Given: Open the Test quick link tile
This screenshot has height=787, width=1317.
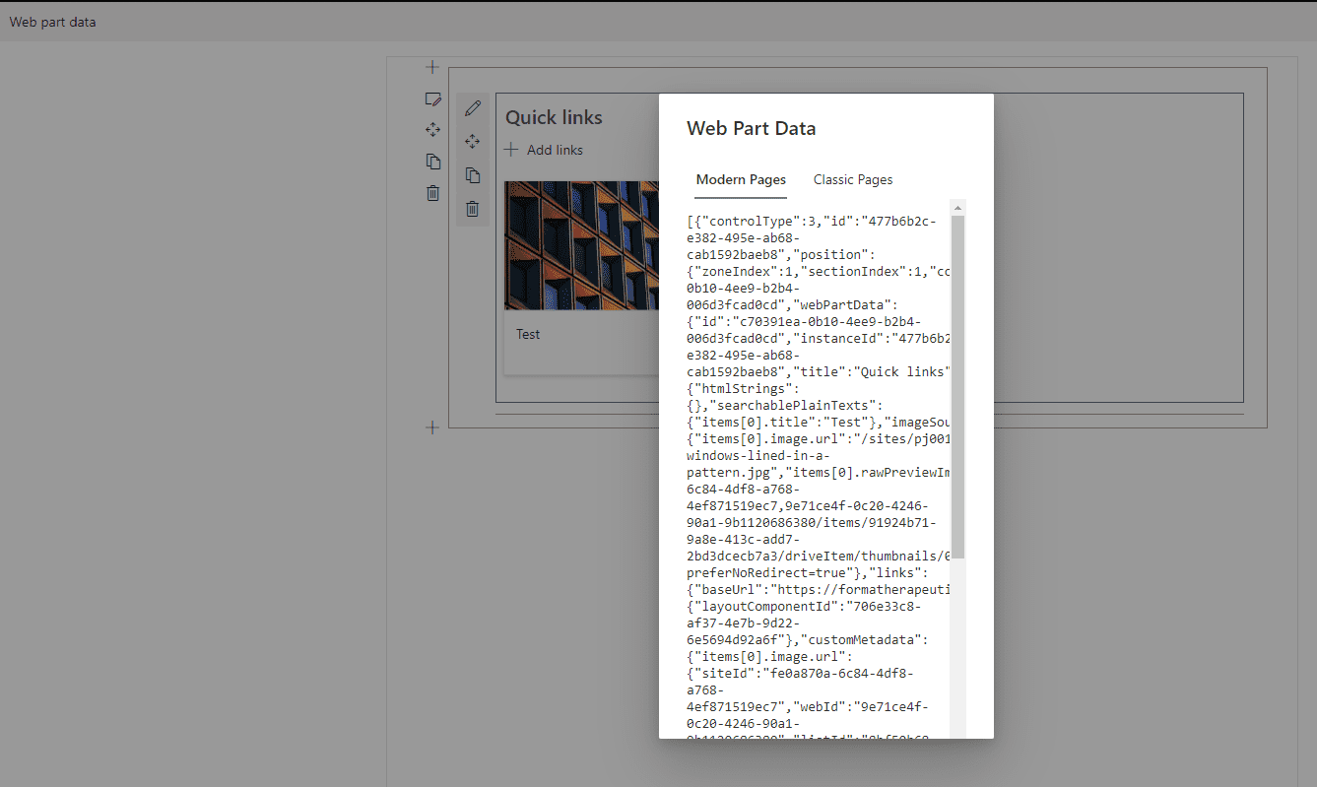Looking at the screenshot, I should 529,335.
